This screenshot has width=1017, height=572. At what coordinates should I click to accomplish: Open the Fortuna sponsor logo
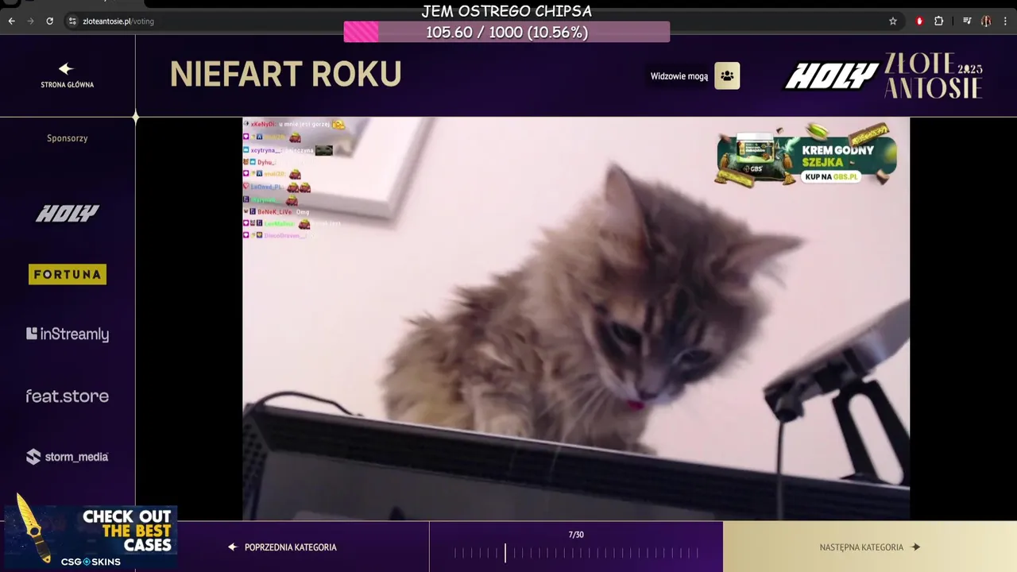(68, 274)
